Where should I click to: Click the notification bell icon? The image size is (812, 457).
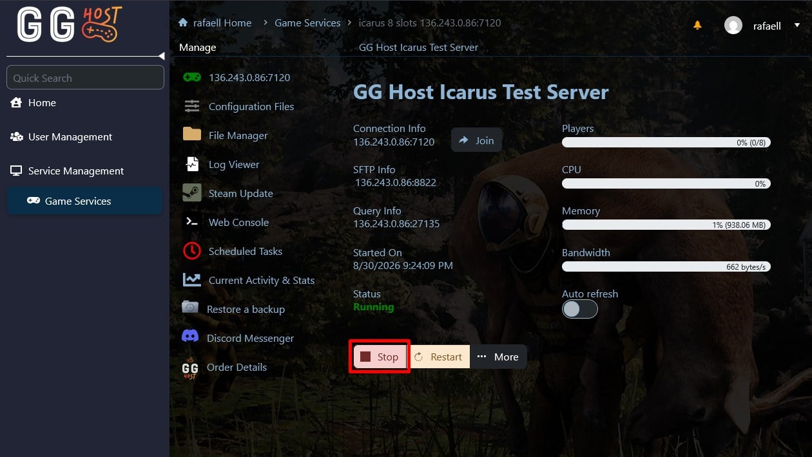pos(697,26)
